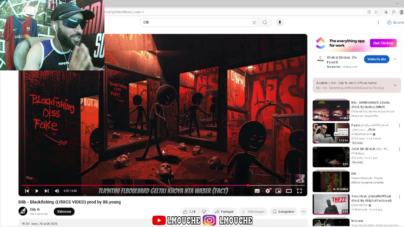Bookmark this page with the star icon
404x227 pixels.
[x=376, y=12]
